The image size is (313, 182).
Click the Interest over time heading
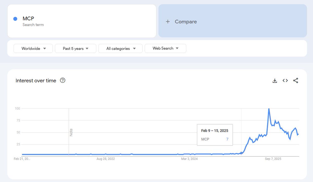tap(36, 80)
